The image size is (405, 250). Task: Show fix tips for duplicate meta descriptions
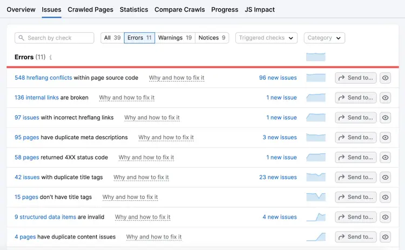[166, 138]
